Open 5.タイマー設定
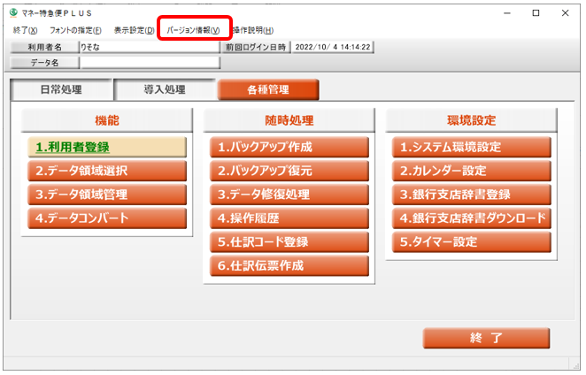 click(x=472, y=242)
